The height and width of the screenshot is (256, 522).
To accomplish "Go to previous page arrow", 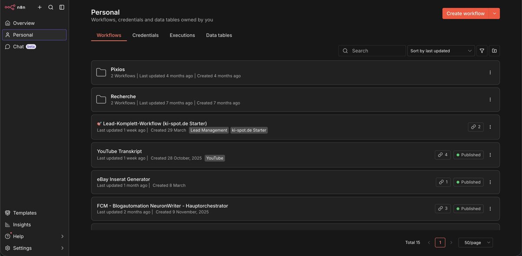I will click(429, 243).
